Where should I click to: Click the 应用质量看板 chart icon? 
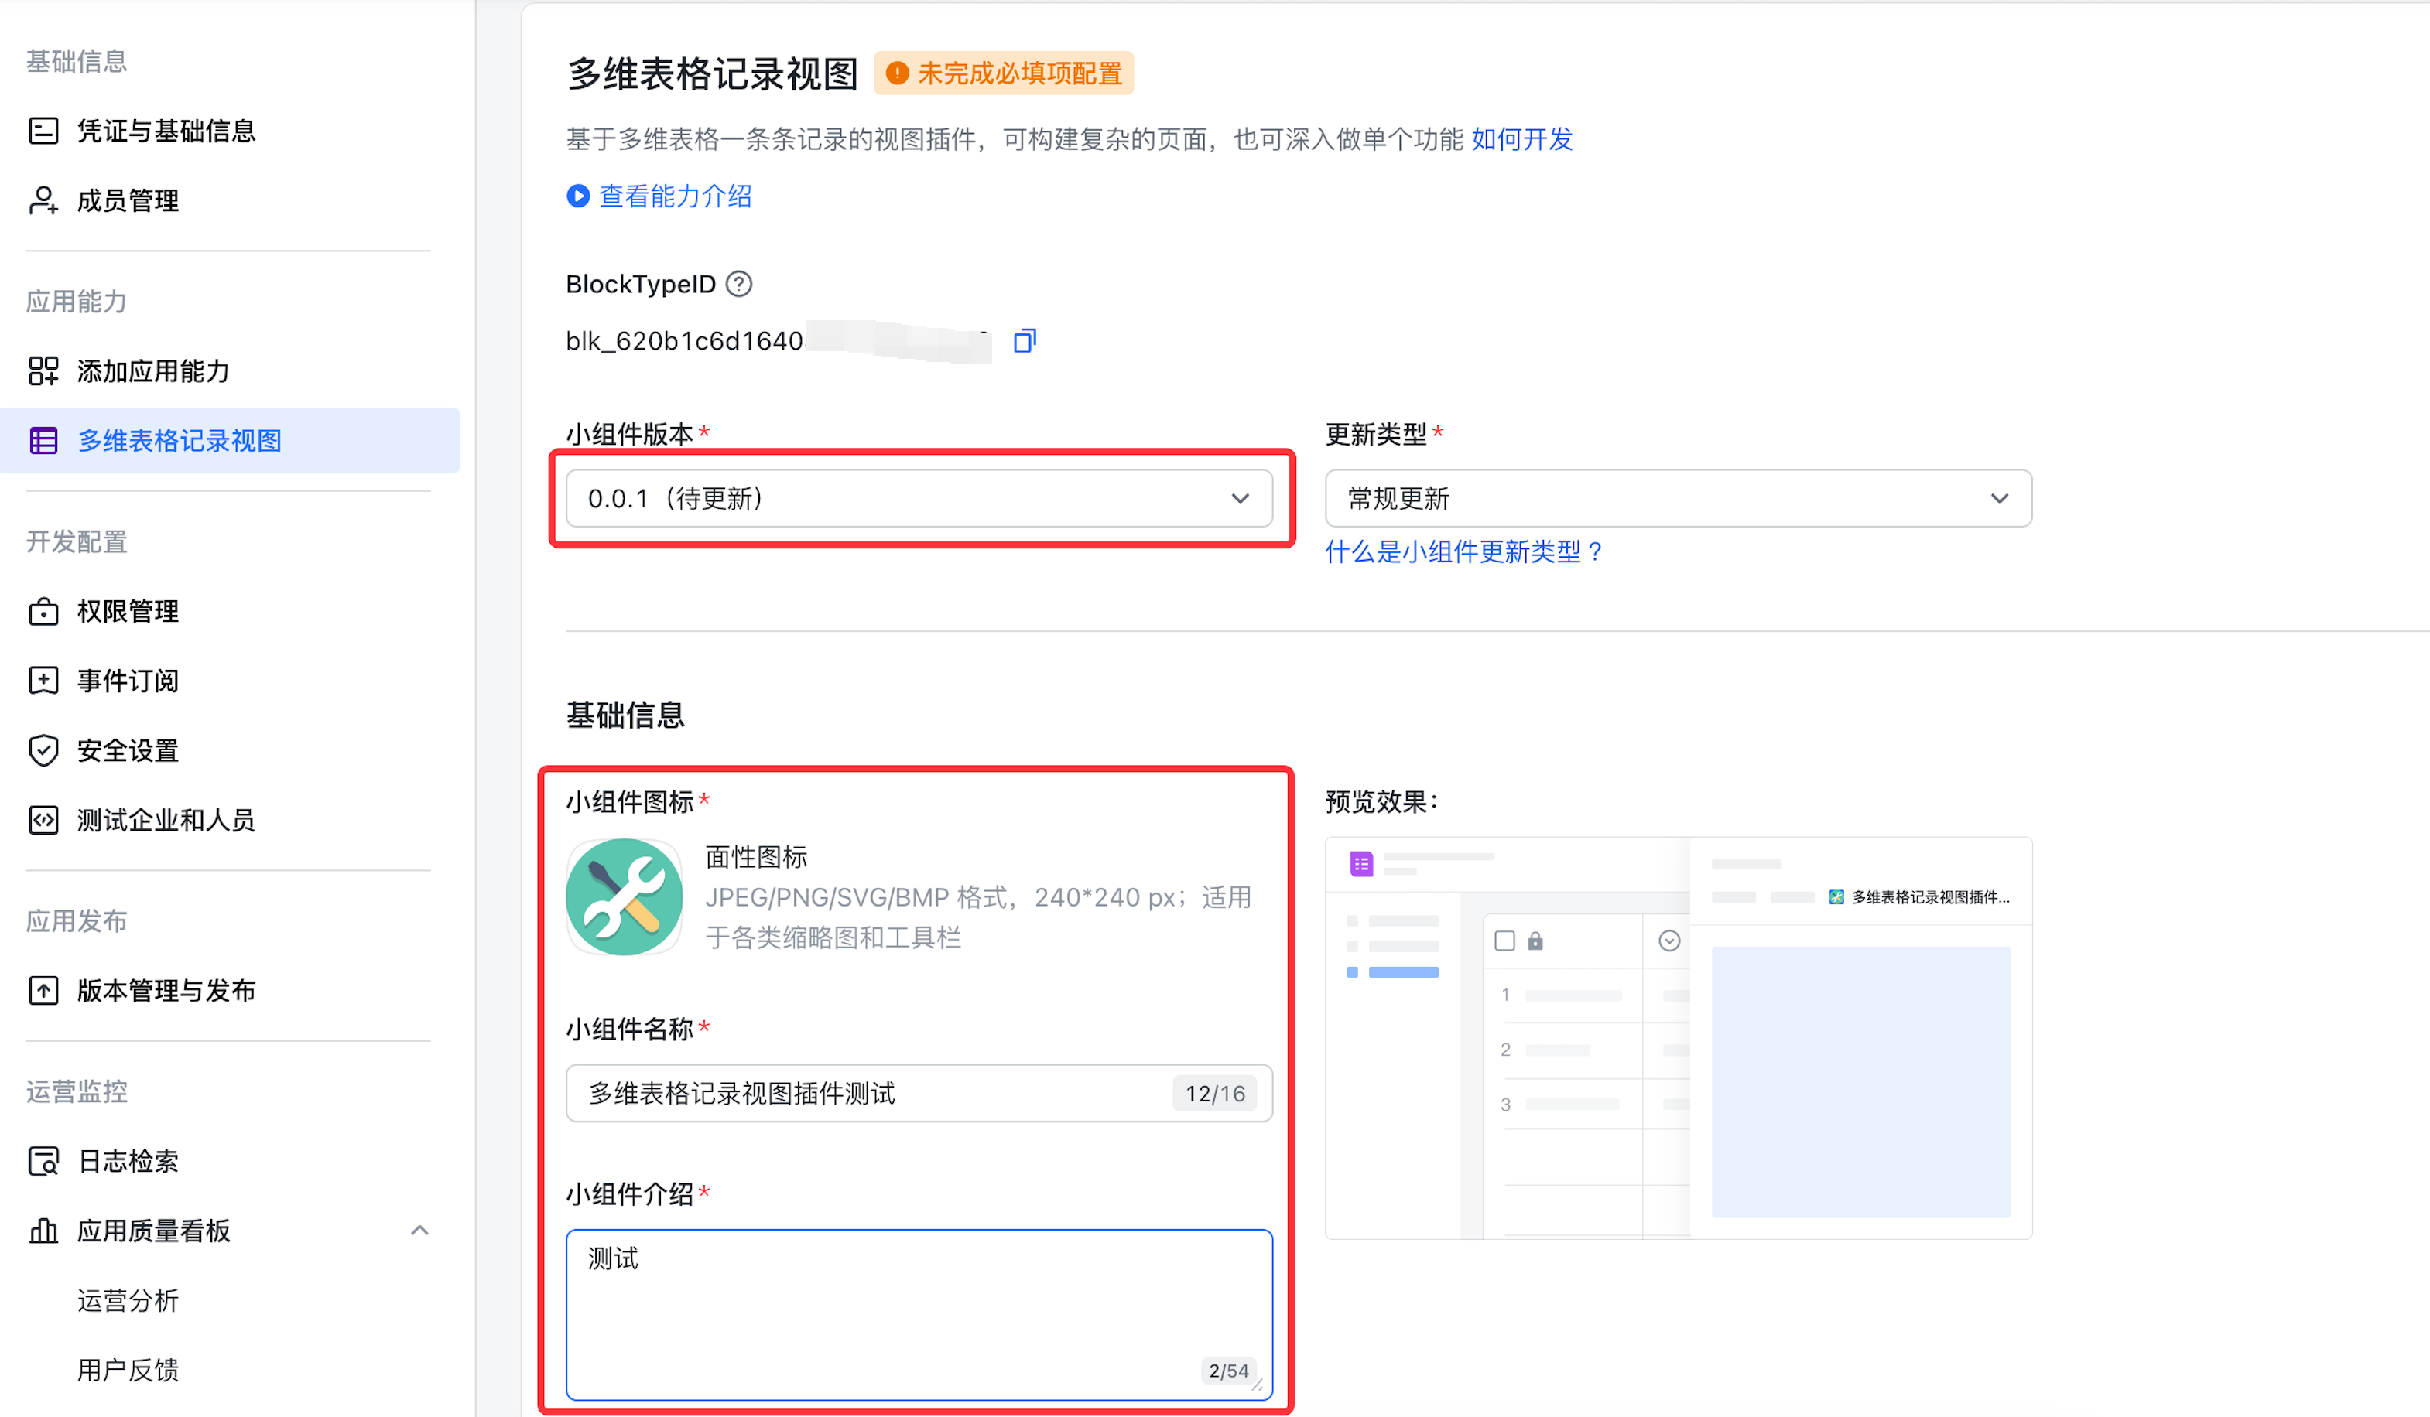click(43, 1230)
